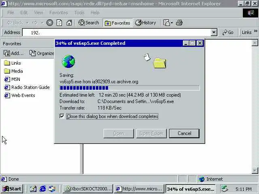The height and width of the screenshot is (194, 259).
Task: Switch to the XboxSDKOCT2000 taskbar window
Action: pyautogui.click(x=88, y=189)
